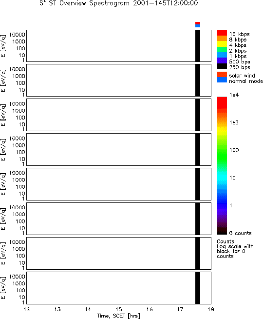Image resolution: width=263 pixels, height=319 pixels.
Task: Click the time axis tick label 16
Action: pyautogui.click(x=150, y=309)
